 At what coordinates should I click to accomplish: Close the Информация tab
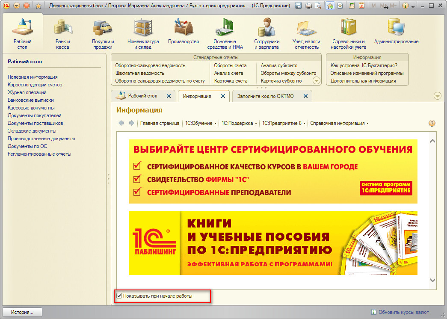223,96
